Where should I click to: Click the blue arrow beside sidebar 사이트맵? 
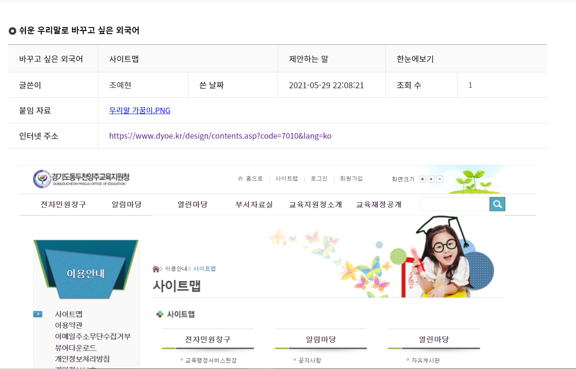click(38, 314)
